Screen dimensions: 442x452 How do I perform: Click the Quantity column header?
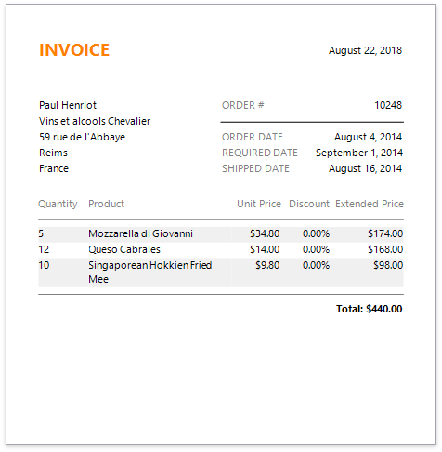tap(58, 204)
